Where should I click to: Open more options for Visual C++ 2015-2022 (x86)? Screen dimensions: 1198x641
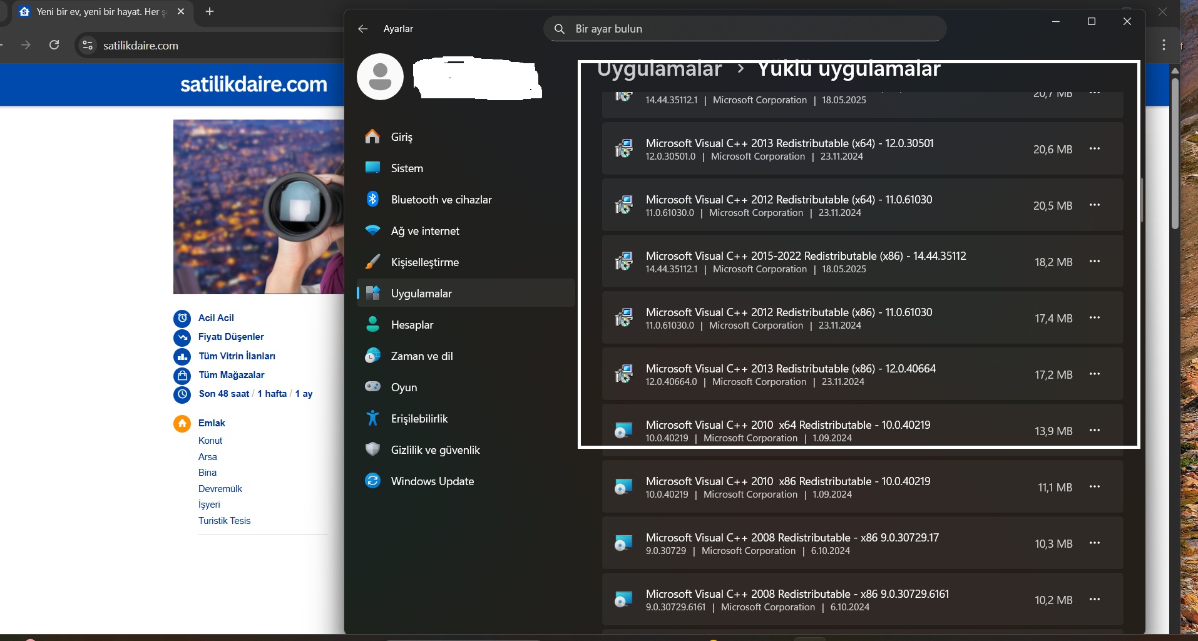(x=1095, y=262)
